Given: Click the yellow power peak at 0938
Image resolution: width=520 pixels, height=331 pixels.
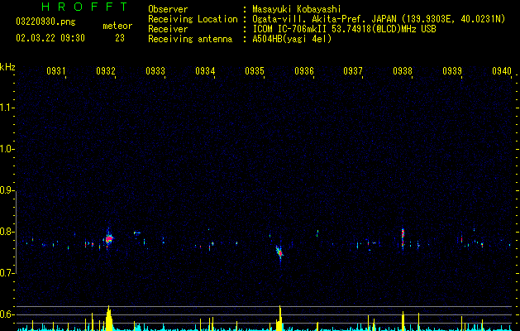Looking at the screenshot, I should pyautogui.click(x=403, y=321).
